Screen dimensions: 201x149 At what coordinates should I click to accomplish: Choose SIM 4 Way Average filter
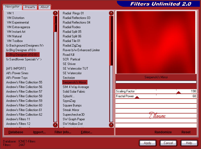coord(76,87)
